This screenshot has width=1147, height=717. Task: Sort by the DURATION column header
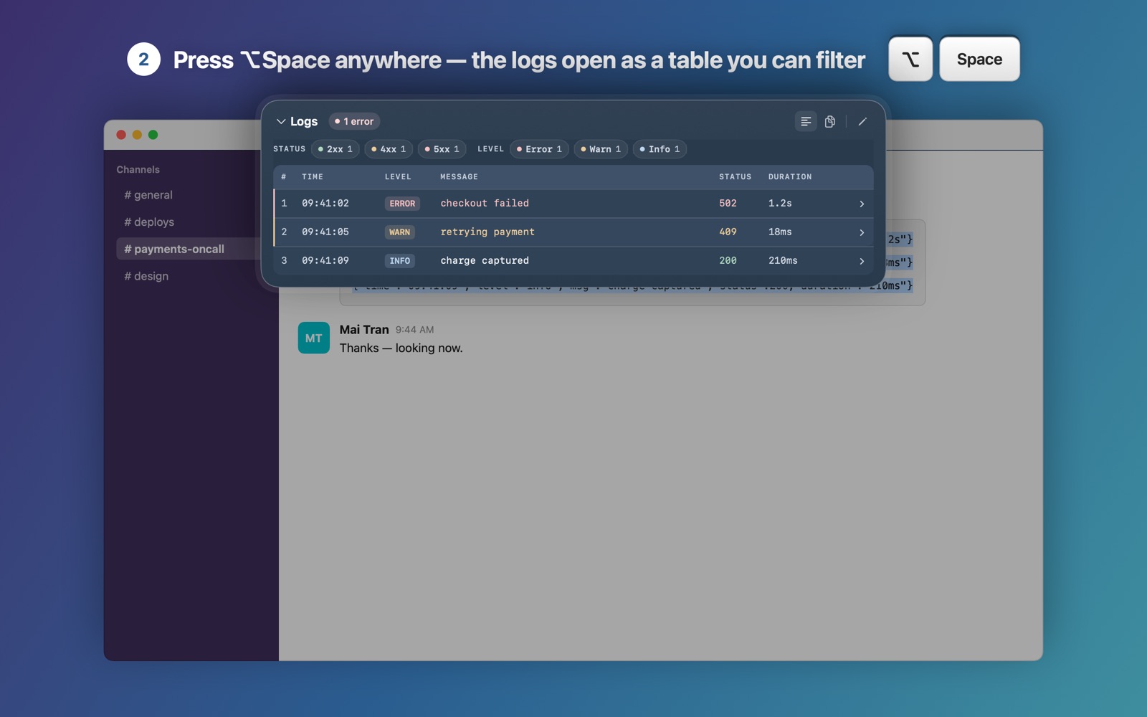coord(790,176)
